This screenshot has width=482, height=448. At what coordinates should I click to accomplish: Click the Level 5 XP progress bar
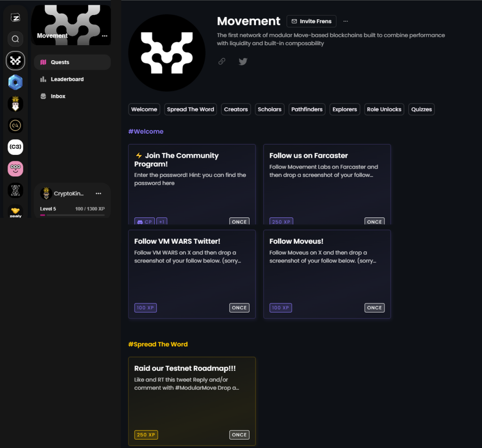point(72,215)
